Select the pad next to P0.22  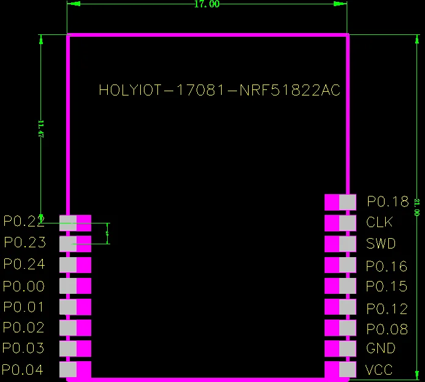click(75, 223)
